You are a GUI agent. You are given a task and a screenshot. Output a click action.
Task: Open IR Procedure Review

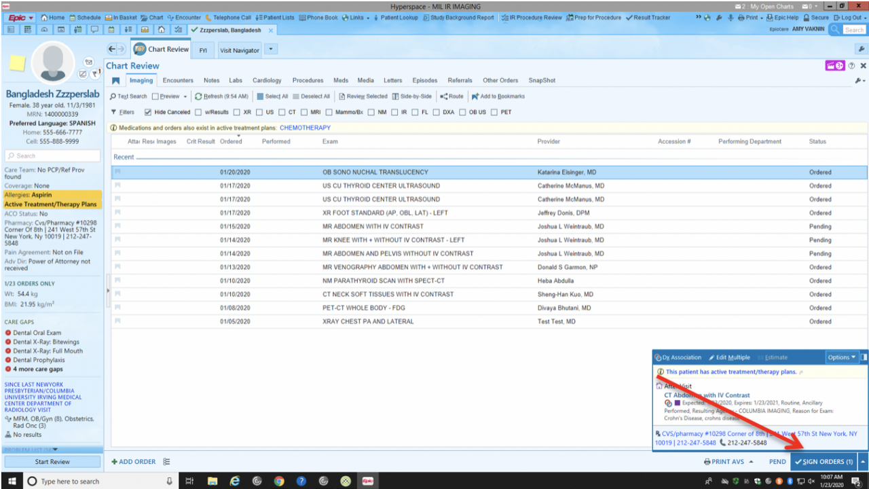tap(532, 18)
